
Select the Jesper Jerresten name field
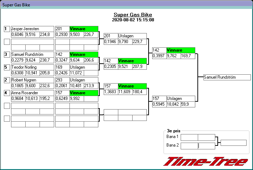[x=32, y=29]
